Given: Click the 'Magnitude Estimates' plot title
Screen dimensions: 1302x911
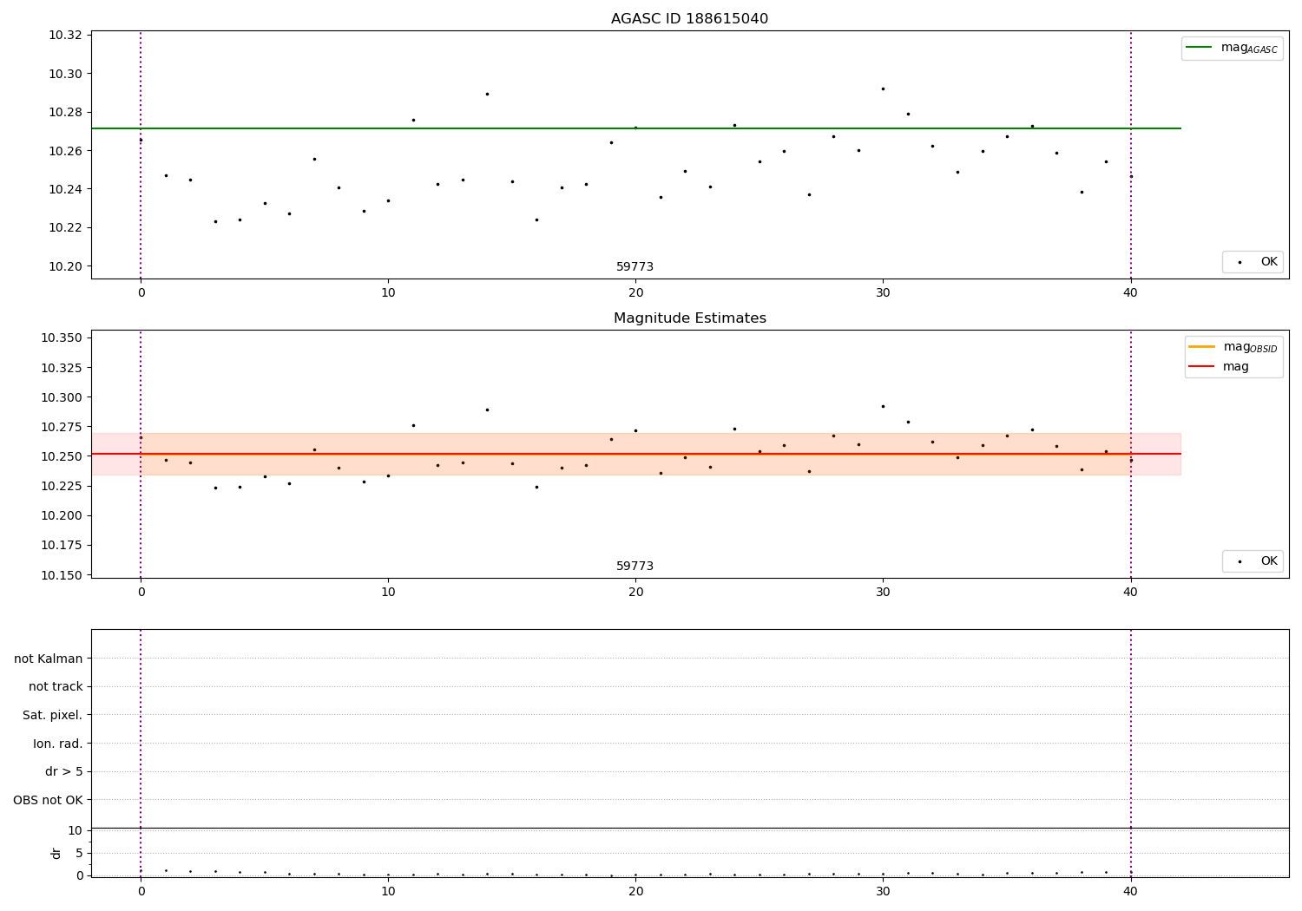Looking at the screenshot, I should coord(689,318).
